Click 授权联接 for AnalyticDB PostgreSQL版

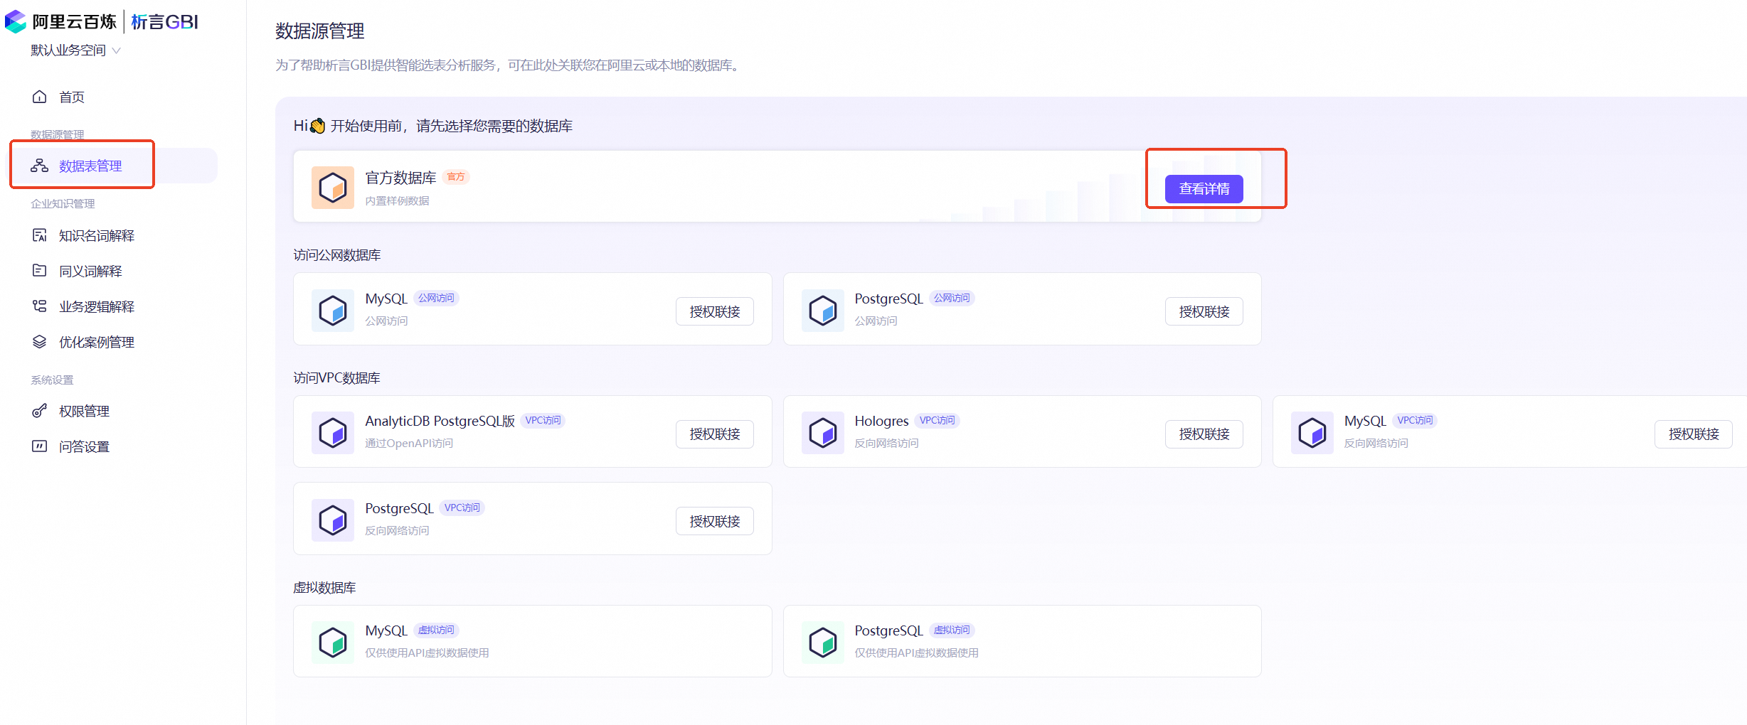pyautogui.click(x=714, y=434)
